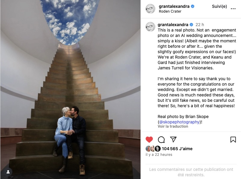Image resolution: width=241 pixels, height=179 pixels.
Task: Open grantalexandra header profile picture
Action: (x=150, y=9)
